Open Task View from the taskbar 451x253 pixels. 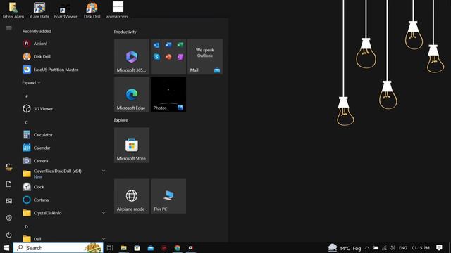coord(110,248)
